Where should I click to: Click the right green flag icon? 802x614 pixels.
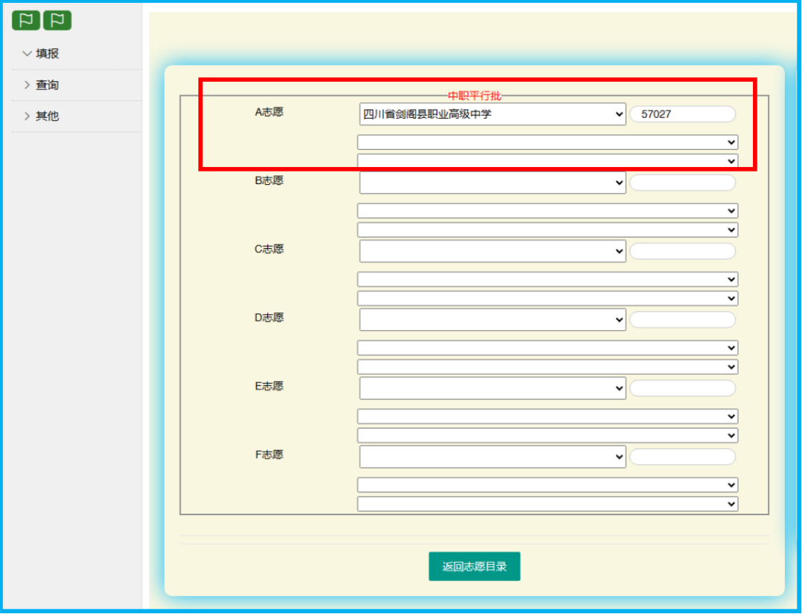coord(57,21)
